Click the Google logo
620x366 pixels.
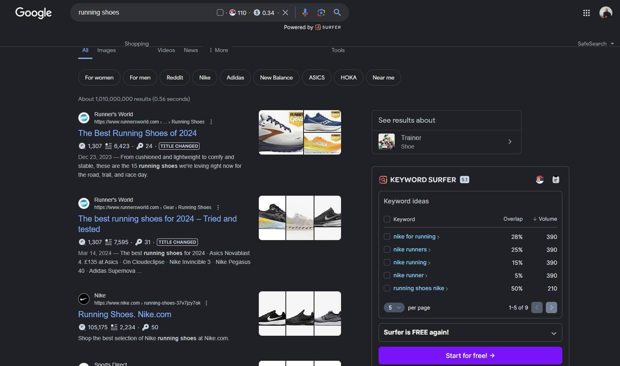tap(33, 13)
